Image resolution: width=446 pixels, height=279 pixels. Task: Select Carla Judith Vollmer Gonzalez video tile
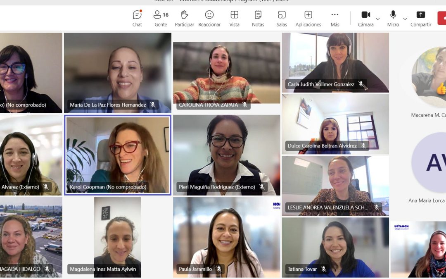pos(335,63)
